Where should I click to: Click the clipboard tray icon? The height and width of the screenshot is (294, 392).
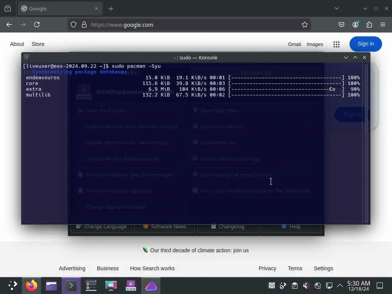click(294, 286)
